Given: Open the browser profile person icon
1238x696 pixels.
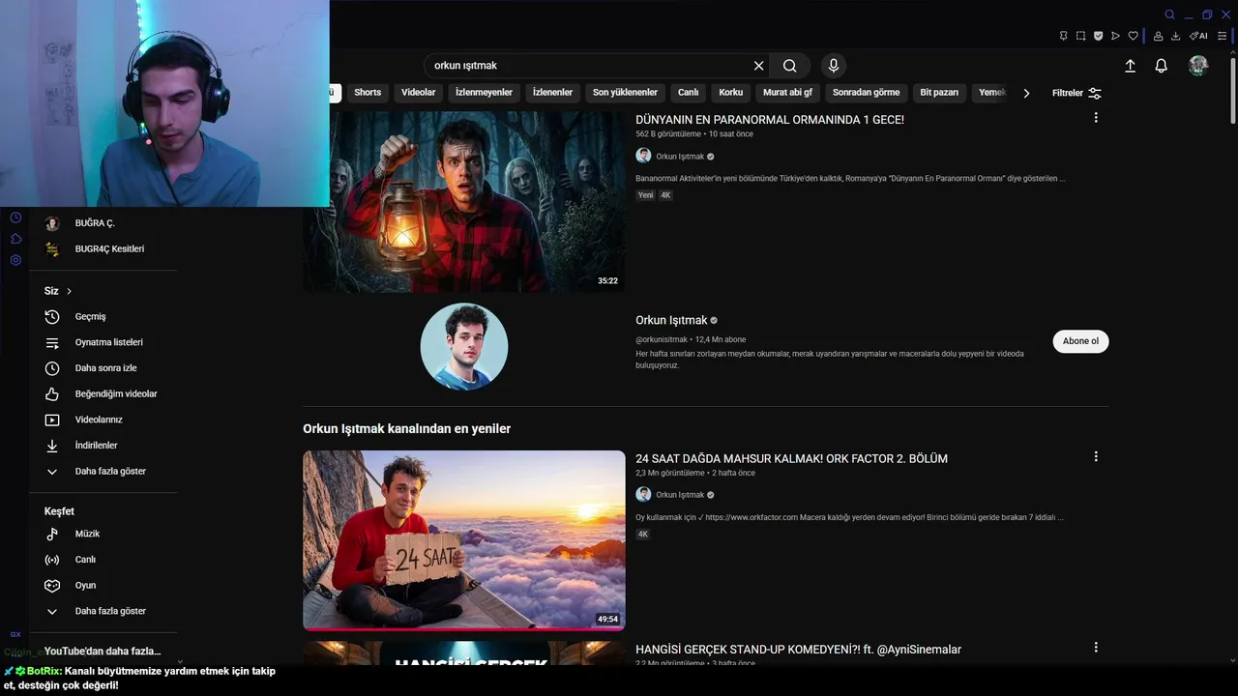Looking at the screenshot, I should pyautogui.click(x=1158, y=36).
